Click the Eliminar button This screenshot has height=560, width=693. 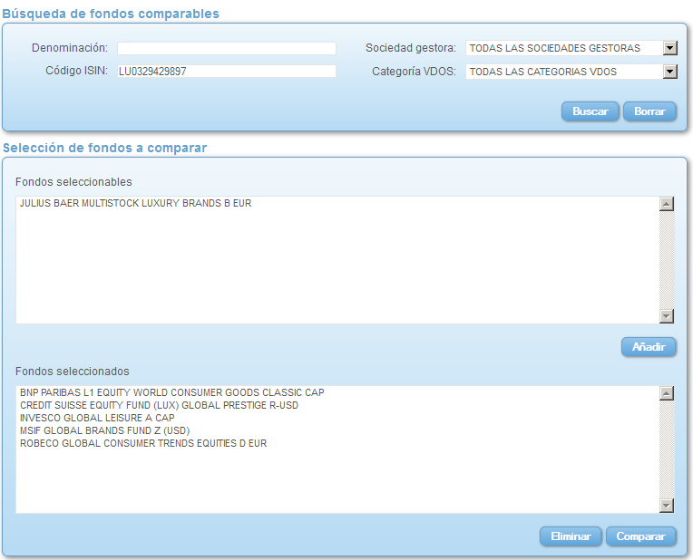click(x=571, y=536)
